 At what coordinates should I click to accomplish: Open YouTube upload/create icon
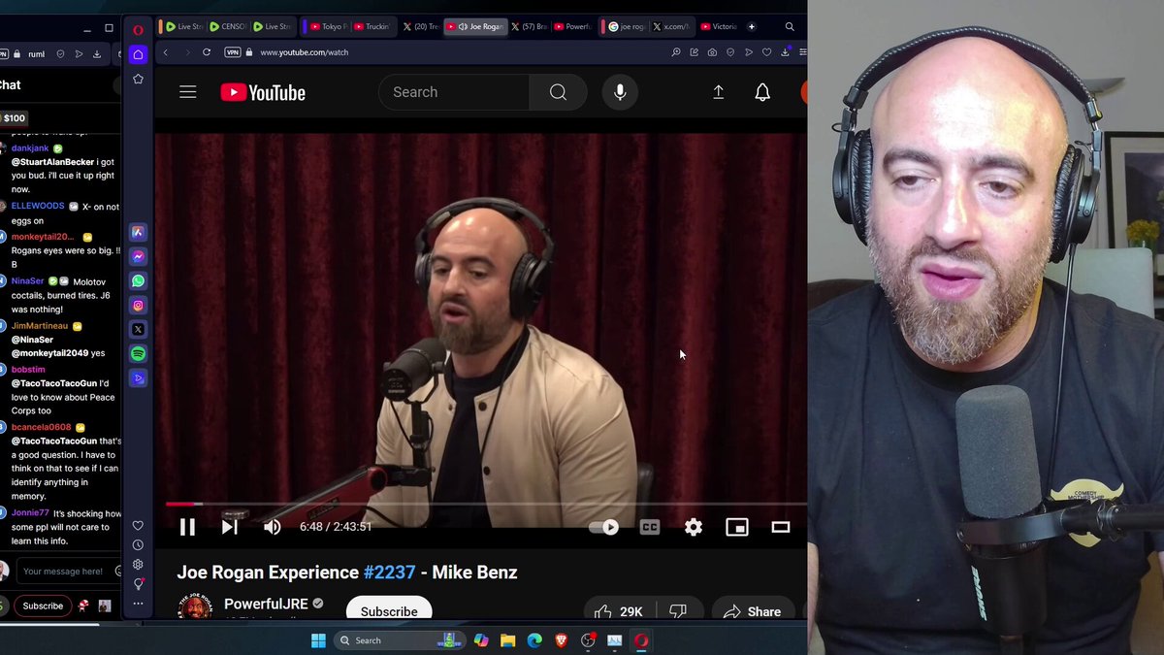pyautogui.click(x=719, y=92)
